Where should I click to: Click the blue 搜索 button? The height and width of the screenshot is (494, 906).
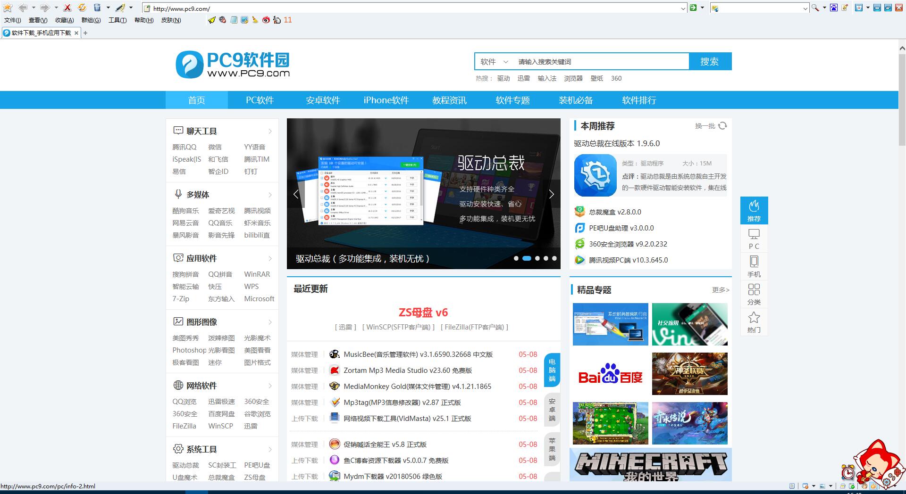pyautogui.click(x=710, y=61)
